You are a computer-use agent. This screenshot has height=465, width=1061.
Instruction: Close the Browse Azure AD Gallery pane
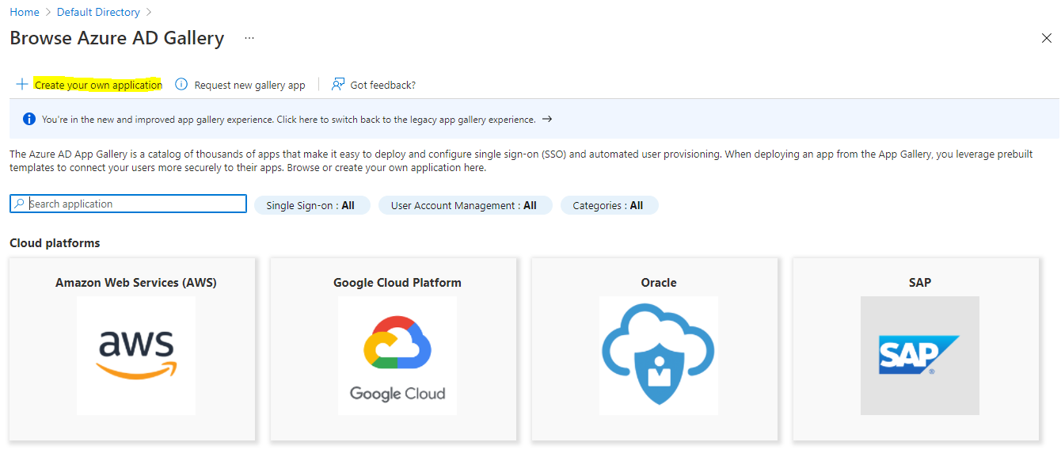tap(1047, 38)
